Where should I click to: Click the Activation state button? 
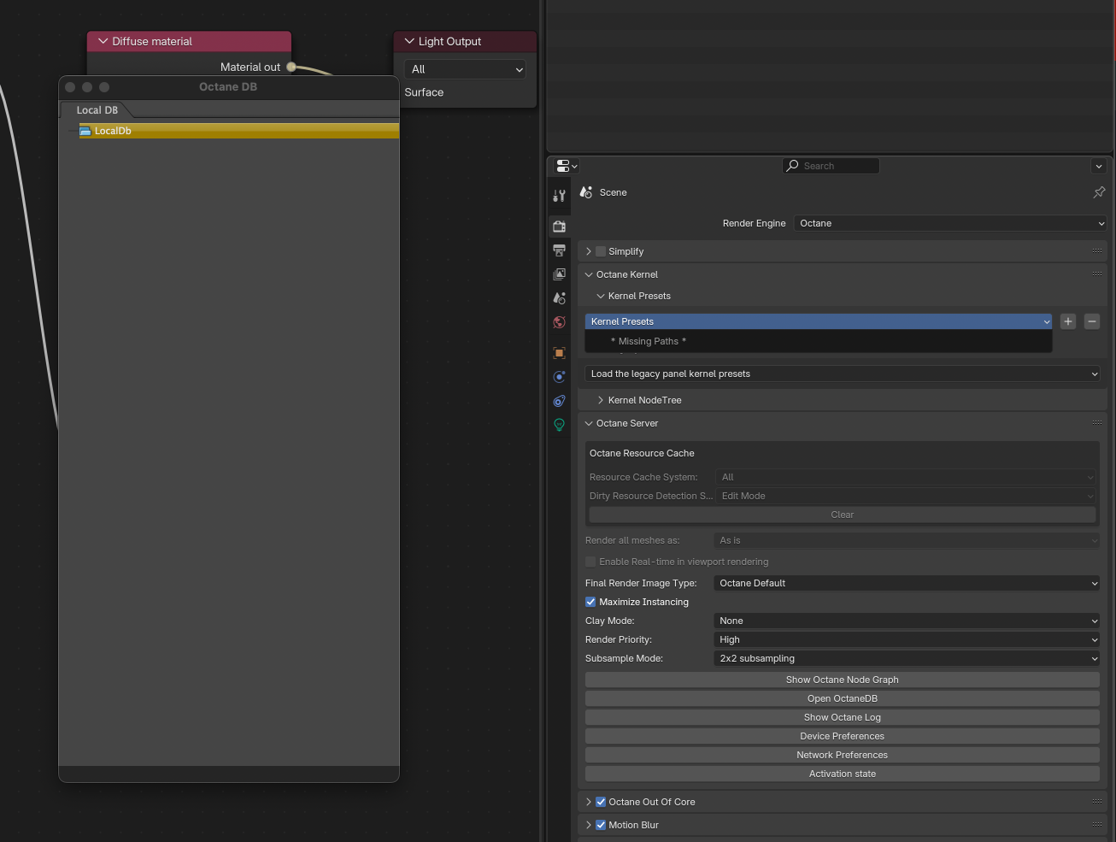click(843, 774)
